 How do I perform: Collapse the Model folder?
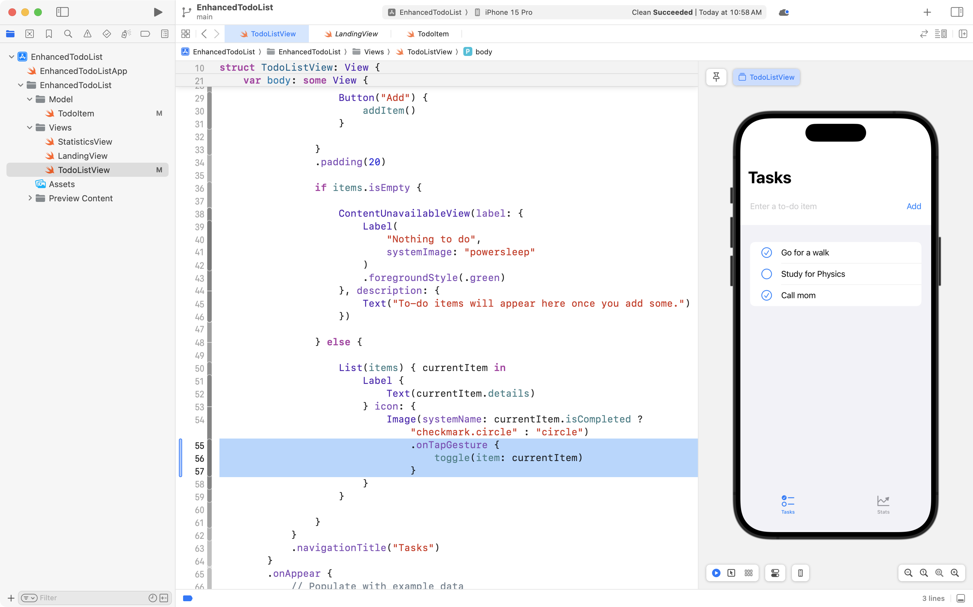tap(30, 99)
